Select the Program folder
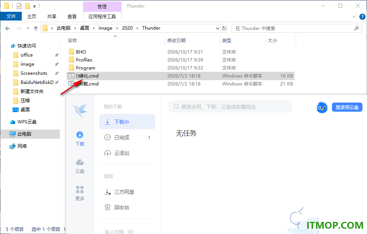367x234 pixels. [x=85, y=68]
